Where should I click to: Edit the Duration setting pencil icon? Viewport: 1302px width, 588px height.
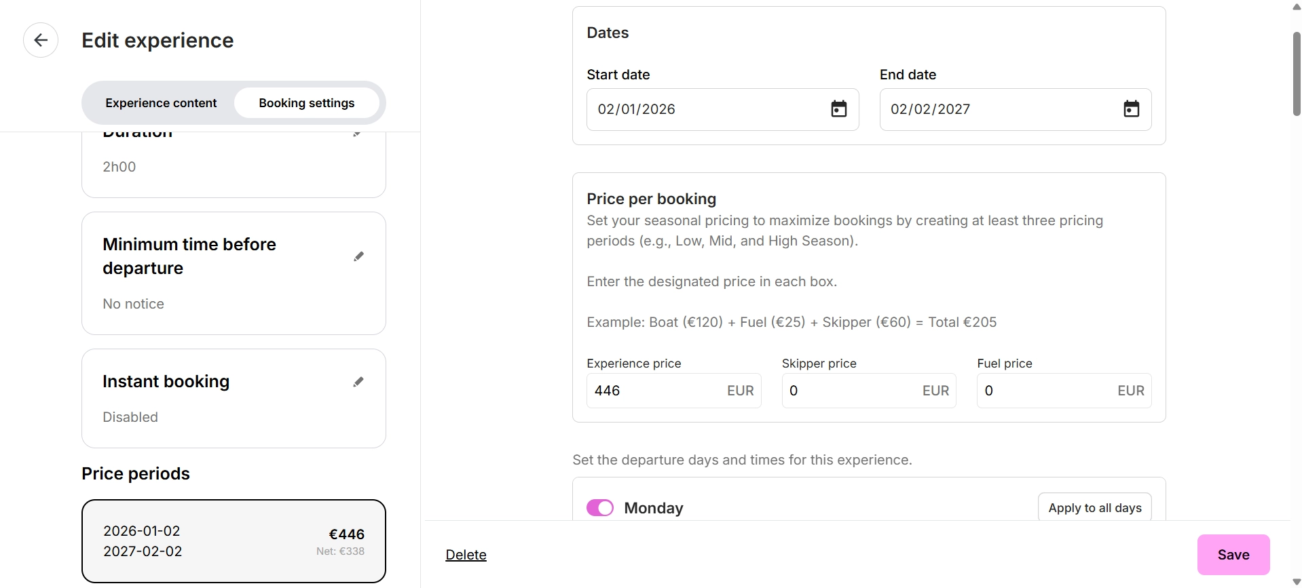pyautogui.click(x=358, y=134)
